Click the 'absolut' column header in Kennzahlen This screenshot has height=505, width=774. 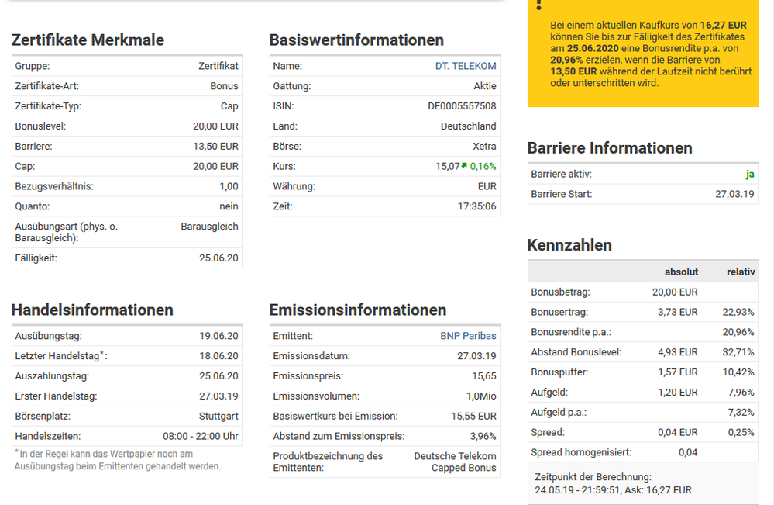pos(681,272)
